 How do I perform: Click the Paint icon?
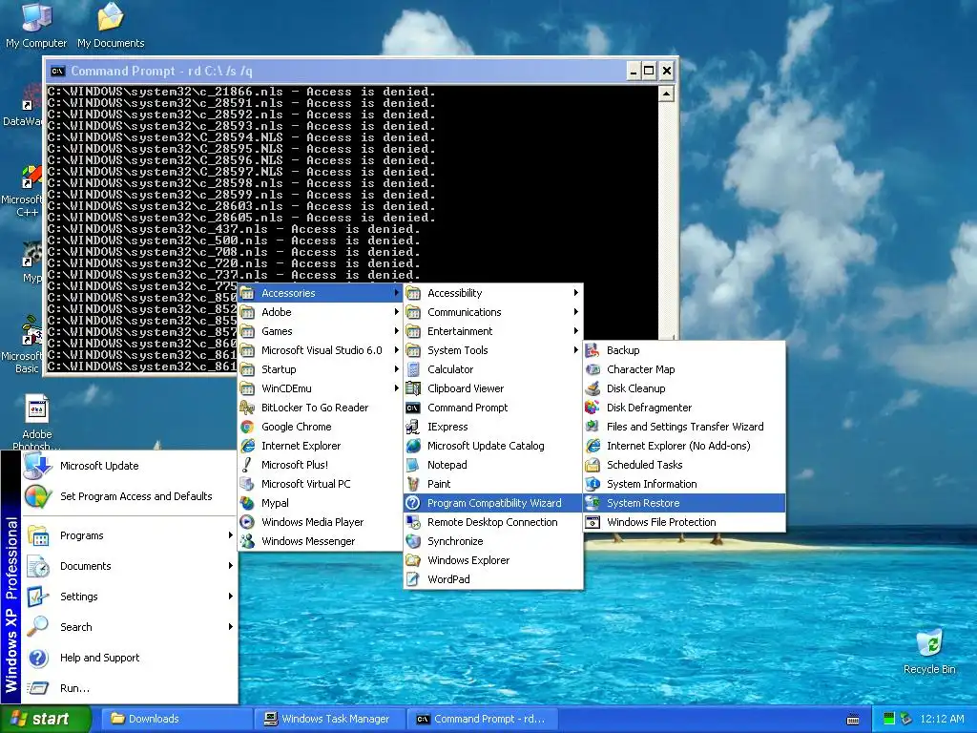pyautogui.click(x=412, y=484)
